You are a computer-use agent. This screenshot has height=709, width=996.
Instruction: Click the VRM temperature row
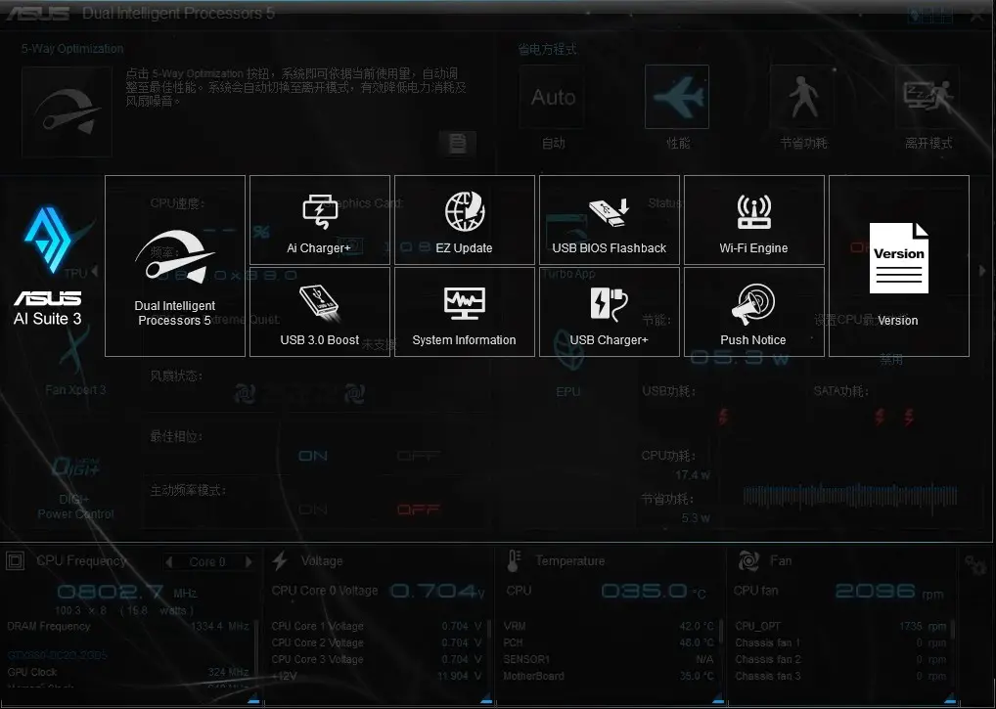click(609, 626)
